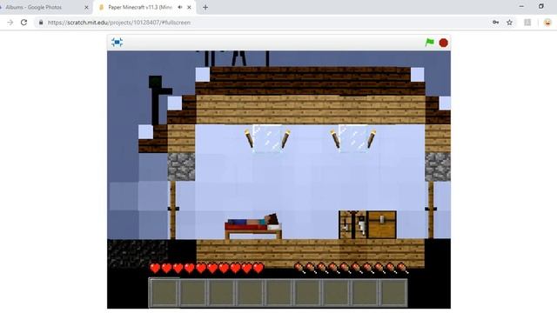This screenshot has width=557, height=313.
Task: View site security lock information
Action: pyautogui.click(x=41, y=23)
